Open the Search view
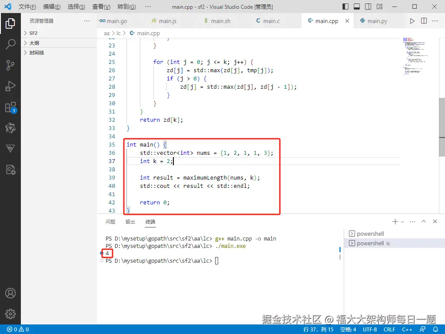445x334 pixels. coord(10,44)
